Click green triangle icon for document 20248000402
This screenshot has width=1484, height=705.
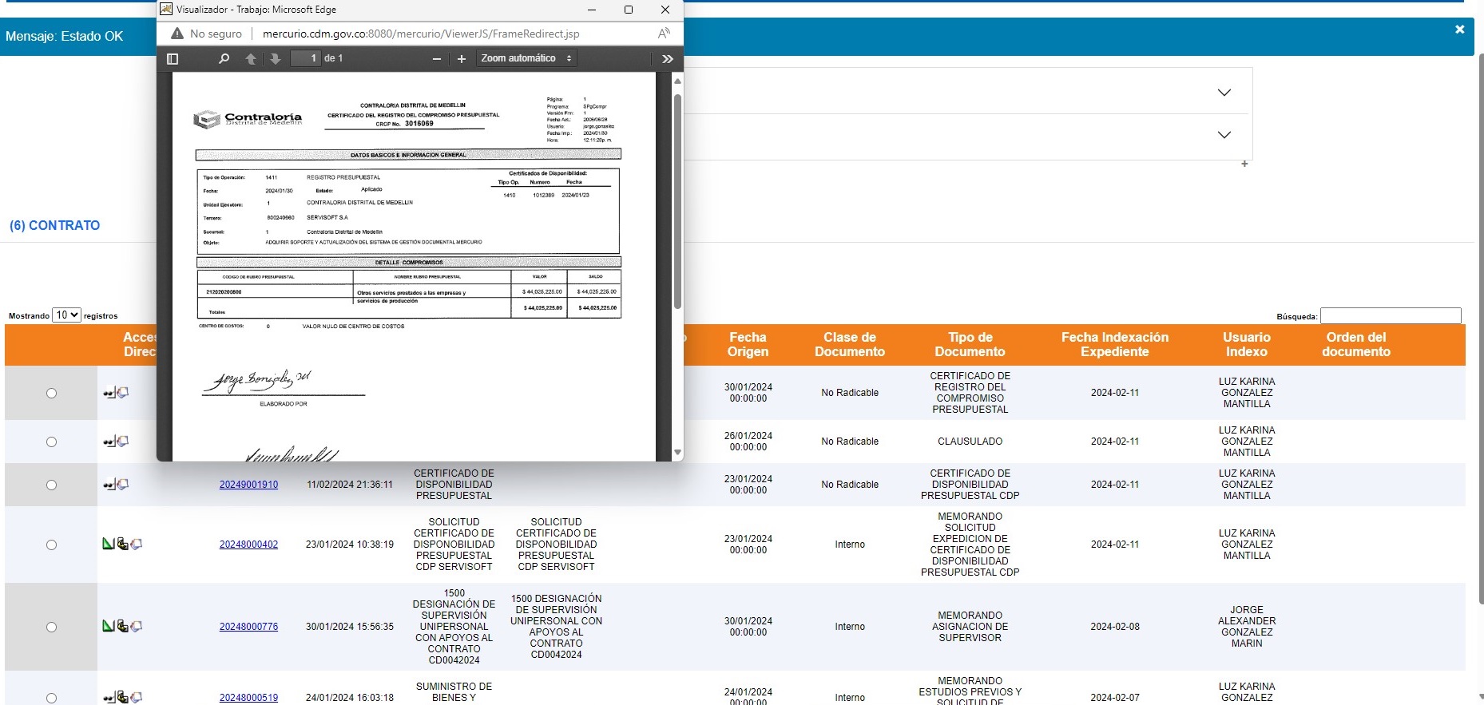point(108,544)
